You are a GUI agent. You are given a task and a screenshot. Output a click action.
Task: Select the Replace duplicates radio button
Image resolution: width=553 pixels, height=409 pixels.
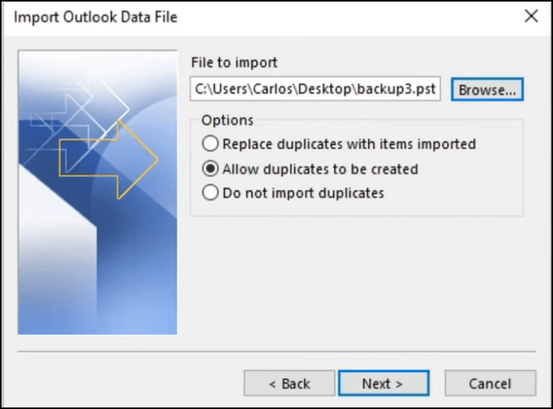tap(210, 144)
